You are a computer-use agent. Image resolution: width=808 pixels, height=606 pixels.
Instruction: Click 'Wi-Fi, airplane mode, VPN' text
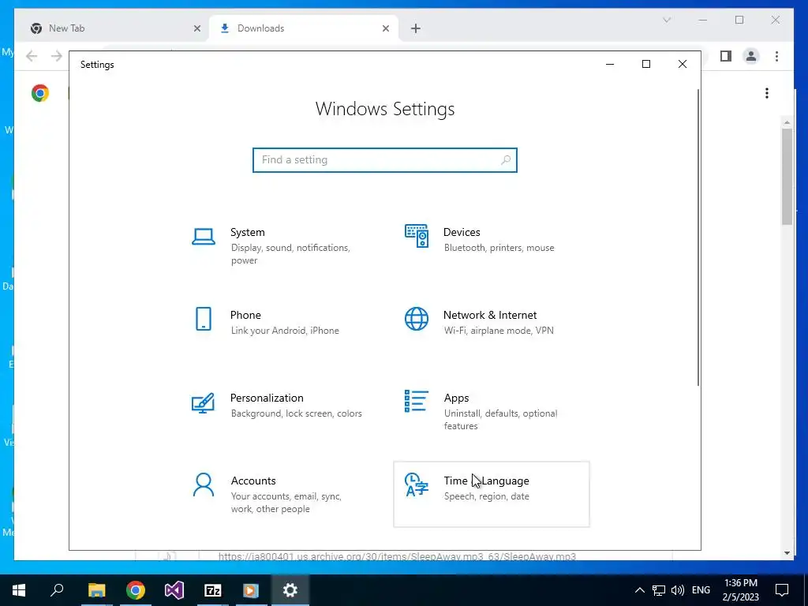pos(499,331)
